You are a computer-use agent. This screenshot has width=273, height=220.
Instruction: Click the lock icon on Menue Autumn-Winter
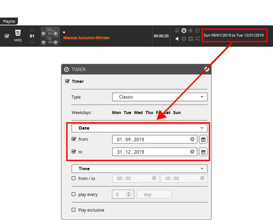pos(177,31)
